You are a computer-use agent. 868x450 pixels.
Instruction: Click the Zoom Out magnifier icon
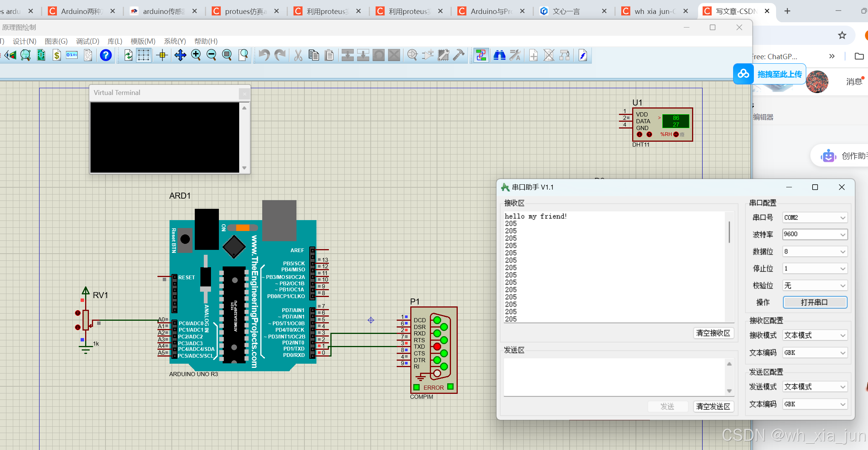[211, 55]
